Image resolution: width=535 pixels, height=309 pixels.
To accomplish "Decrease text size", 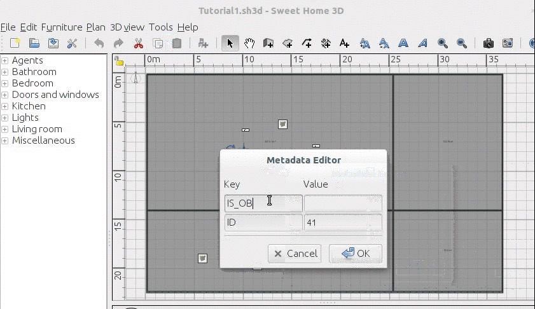I will point(384,43).
